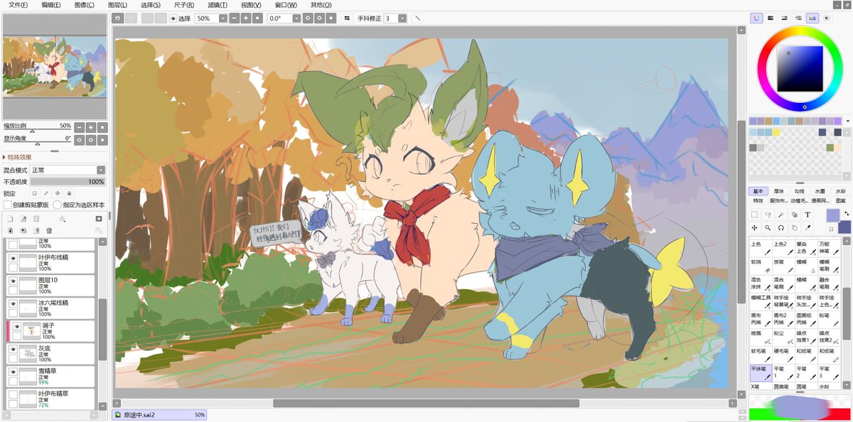Open the 滤镜(T) menu
Image resolution: width=853 pixels, height=422 pixels.
pos(218,5)
